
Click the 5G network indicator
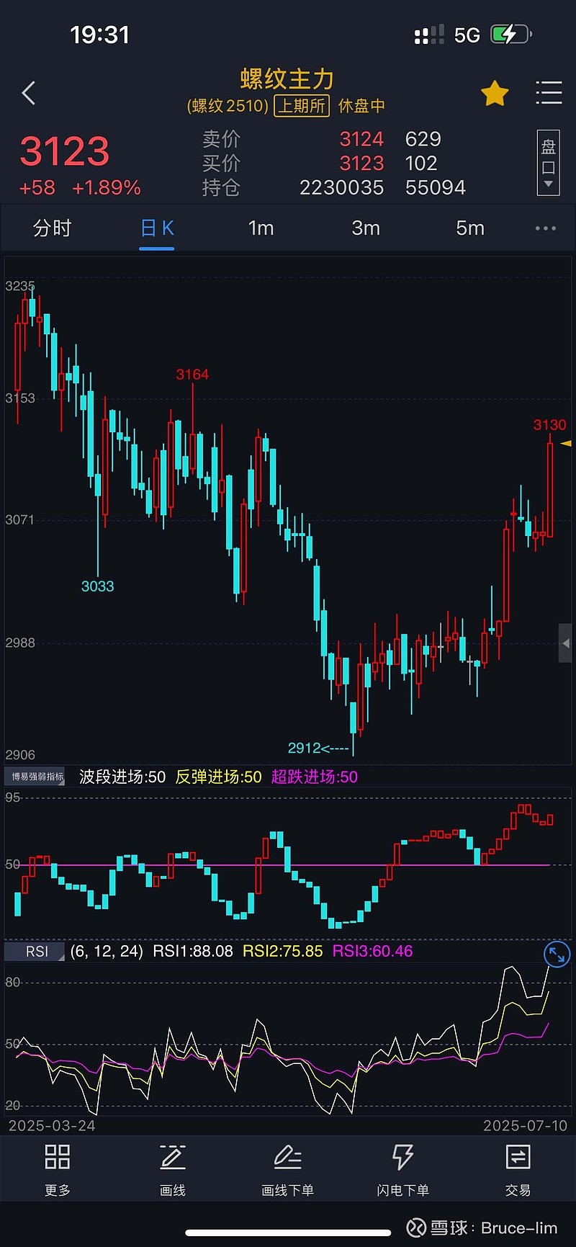point(467,35)
